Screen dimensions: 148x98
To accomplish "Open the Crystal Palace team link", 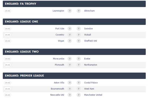I will [x=91, y=83].
